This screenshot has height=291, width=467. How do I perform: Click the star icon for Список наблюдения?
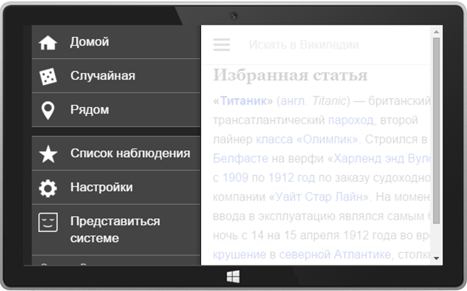[x=48, y=154]
